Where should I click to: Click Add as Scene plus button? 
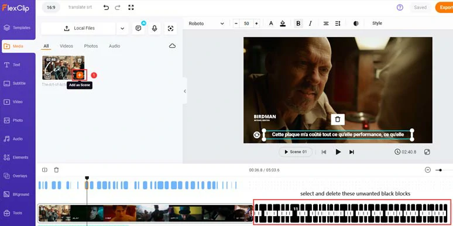[x=80, y=75]
